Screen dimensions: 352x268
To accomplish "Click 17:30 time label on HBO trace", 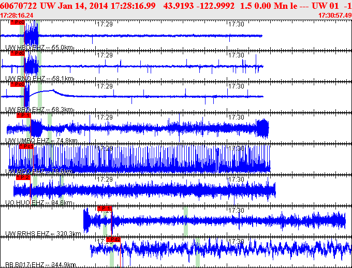I will [x=236, y=24].
